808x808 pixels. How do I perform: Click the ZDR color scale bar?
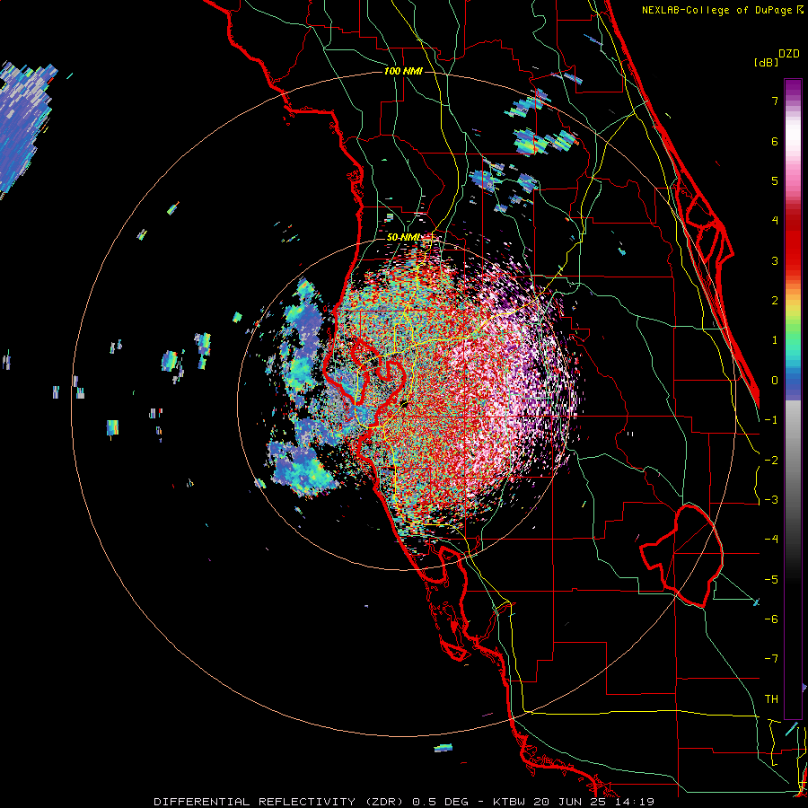[x=793, y=399]
